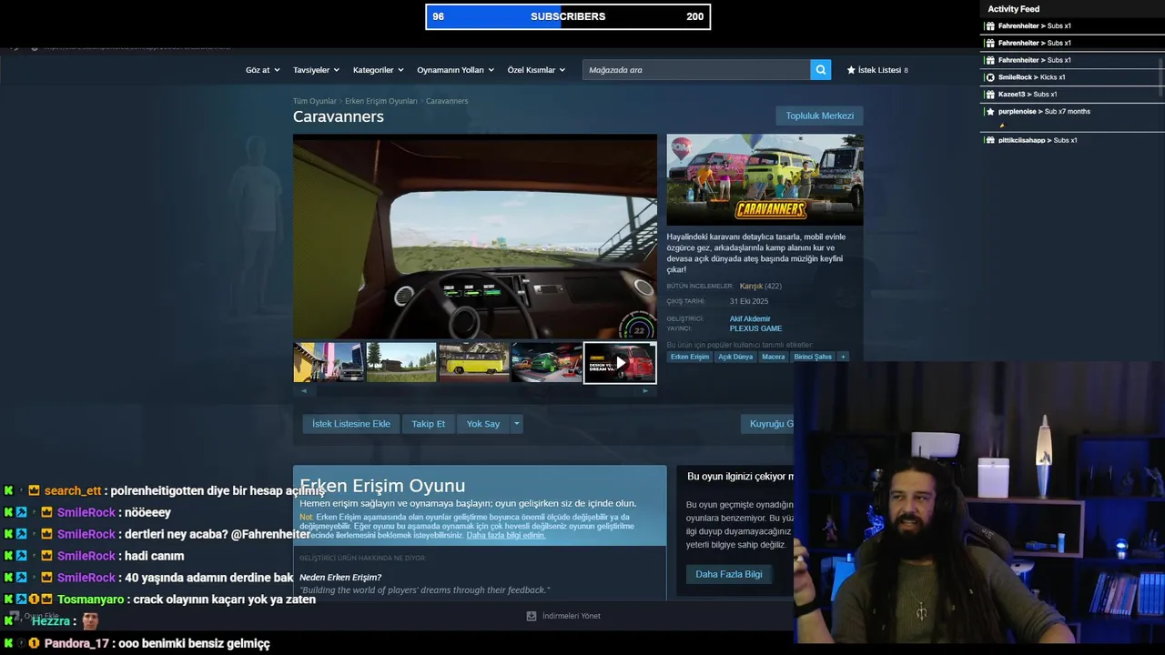Select the Açık Dünya tag
This screenshot has width=1165, height=655.
pyautogui.click(x=735, y=357)
